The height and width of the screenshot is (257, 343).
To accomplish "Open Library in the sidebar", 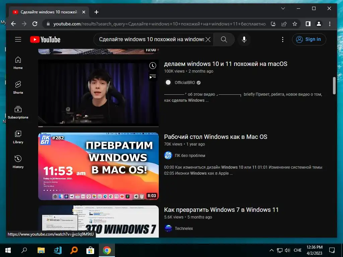I will [x=18, y=137].
